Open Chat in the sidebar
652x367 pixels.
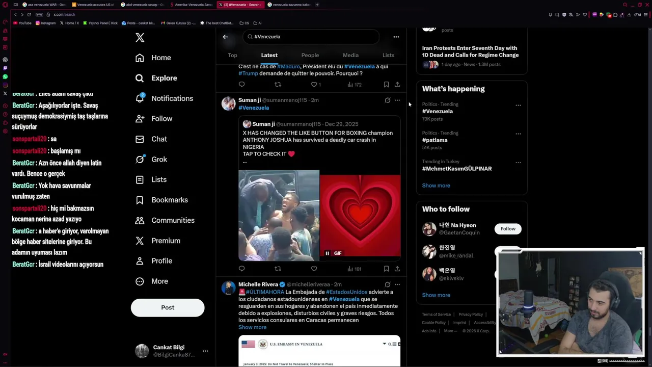tap(151, 139)
